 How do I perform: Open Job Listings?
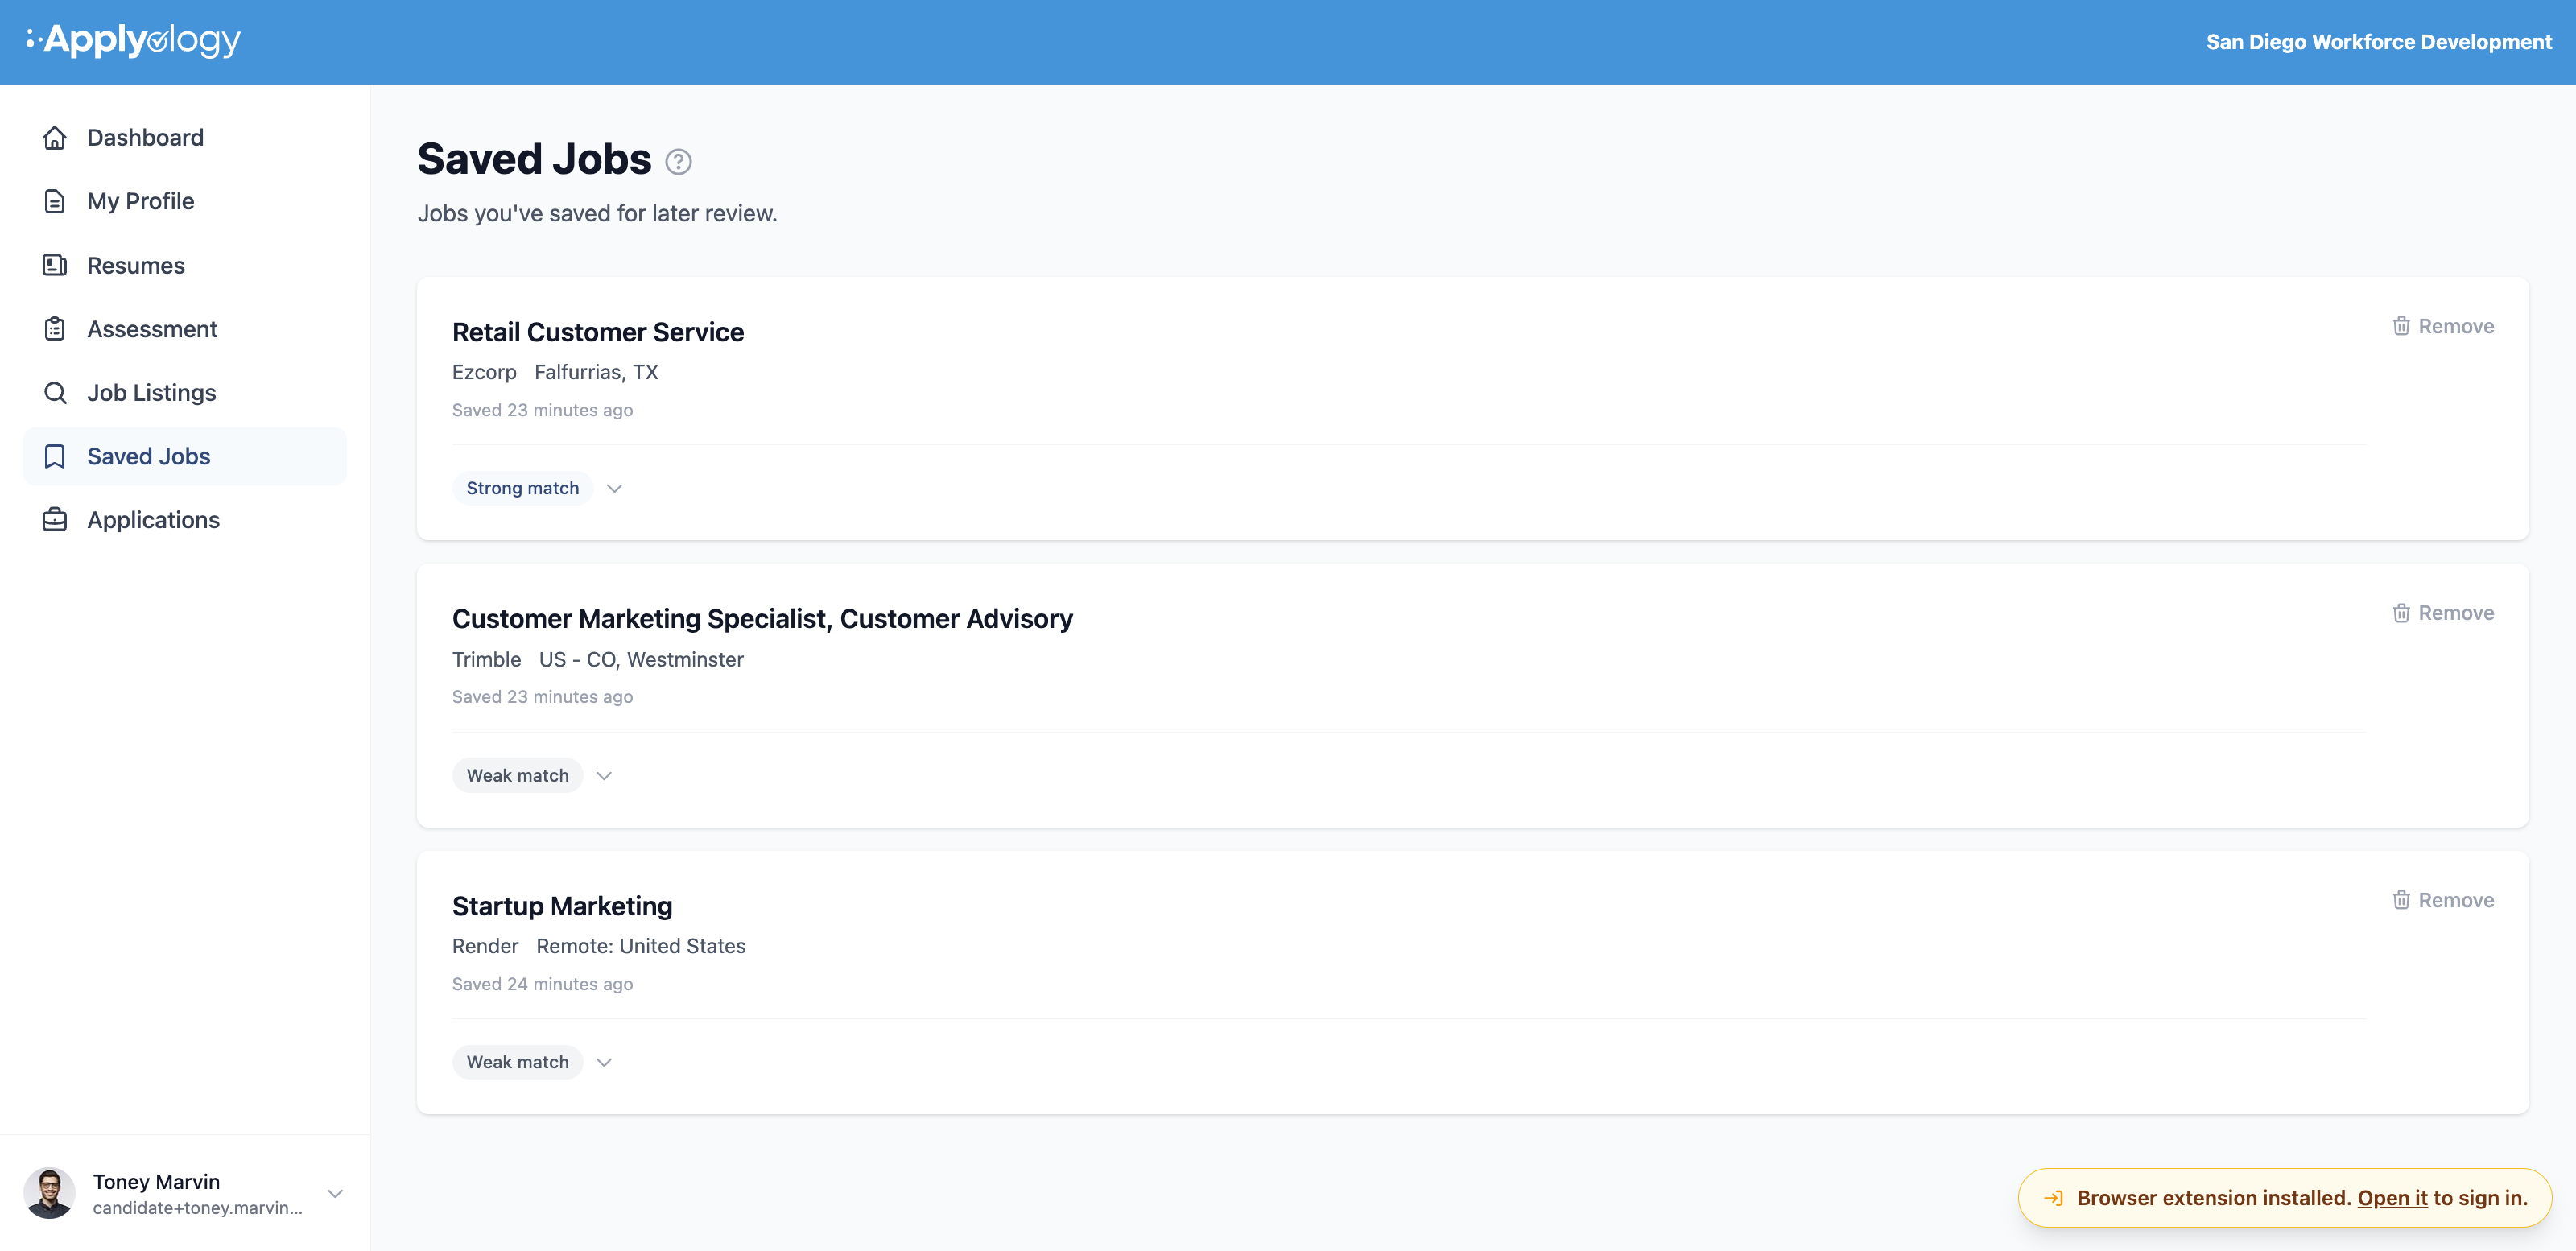(185, 393)
